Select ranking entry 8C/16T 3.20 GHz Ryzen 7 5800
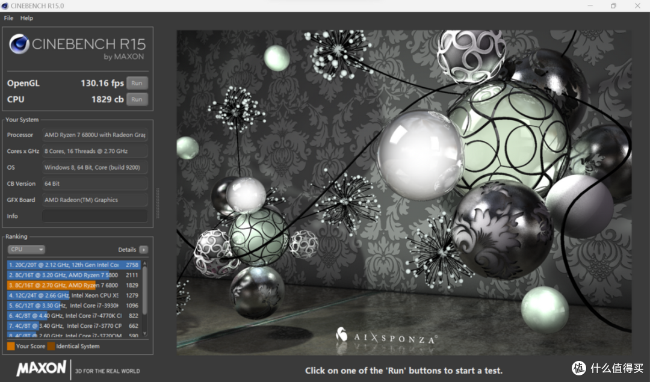The width and height of the screenshot is (650, 382). pyautogui.click(x=74, y=275)
